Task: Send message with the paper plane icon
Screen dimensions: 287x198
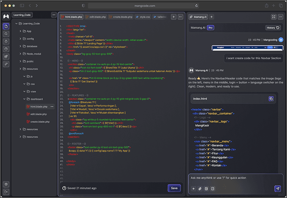Action: pyautogui.click(x=278, y=189)
